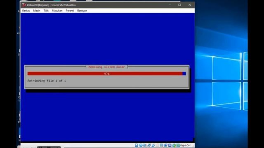Click the 'Debian10 [Berjalan] - Oracle VM VirtualBox' window title

[51, 5]
